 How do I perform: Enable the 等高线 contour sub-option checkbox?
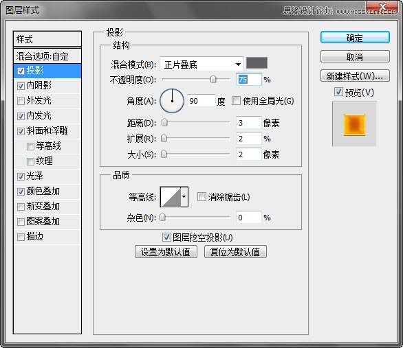point(30,146)
